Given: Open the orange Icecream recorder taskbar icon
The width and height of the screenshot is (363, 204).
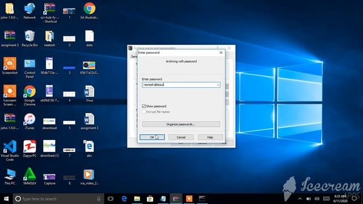Looking at the screenshot, I should [189, 199].
